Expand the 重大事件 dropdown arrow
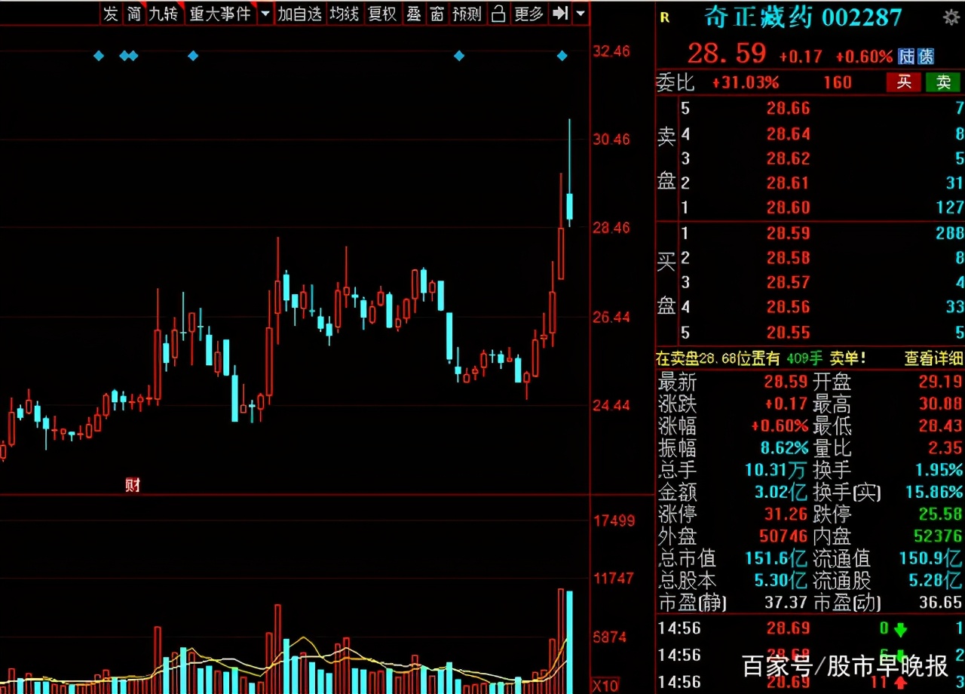 265,13
